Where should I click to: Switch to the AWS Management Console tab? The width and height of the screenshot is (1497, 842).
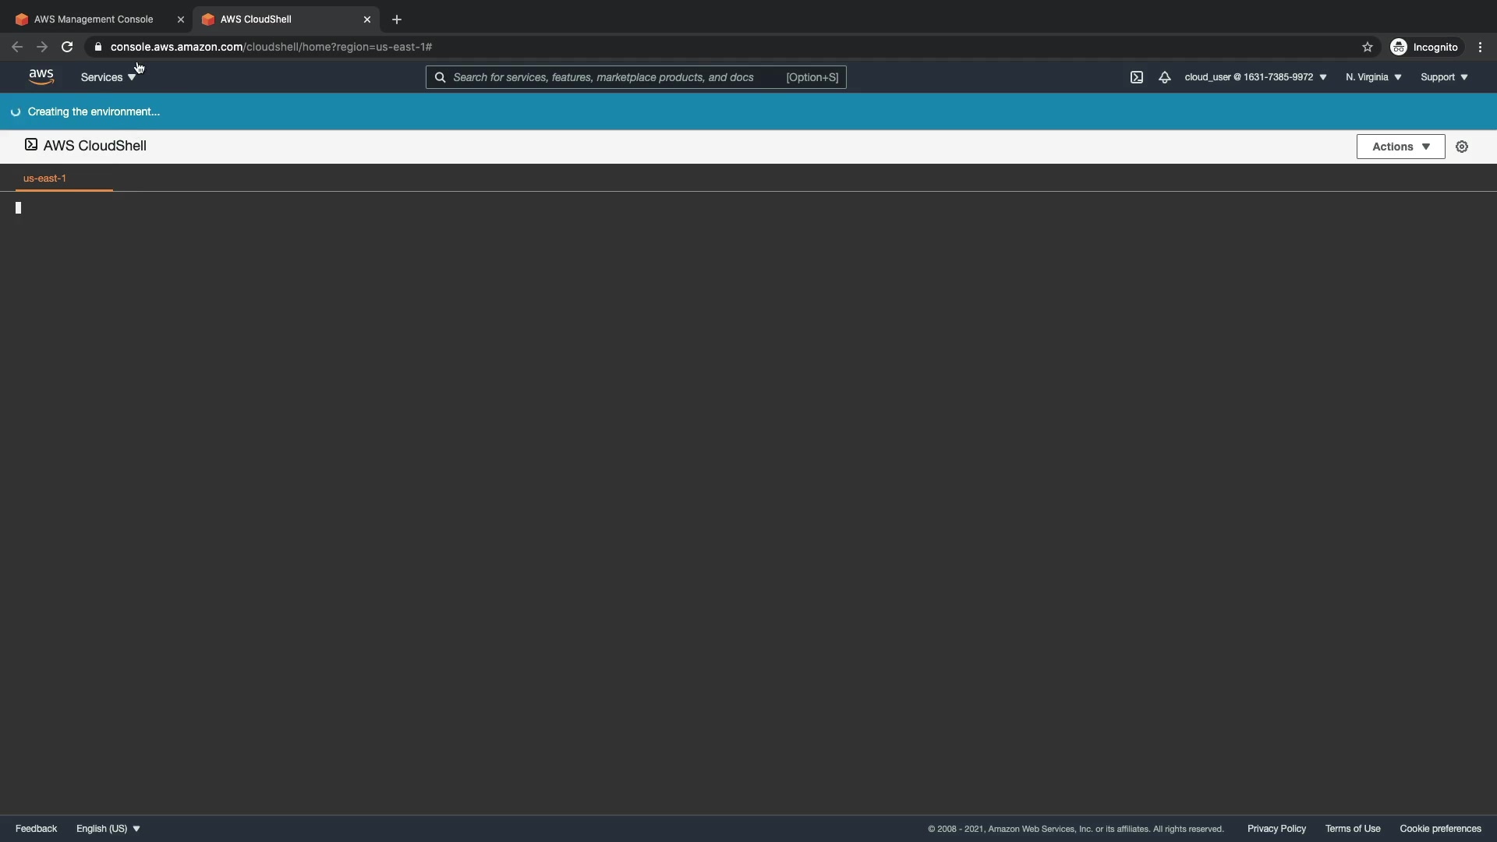(x=94, y=19)
